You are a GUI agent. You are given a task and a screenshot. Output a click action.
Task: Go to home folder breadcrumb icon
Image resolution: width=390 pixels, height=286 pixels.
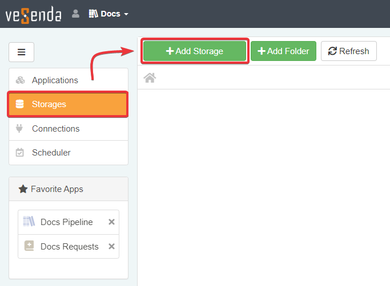click(150, 78)
